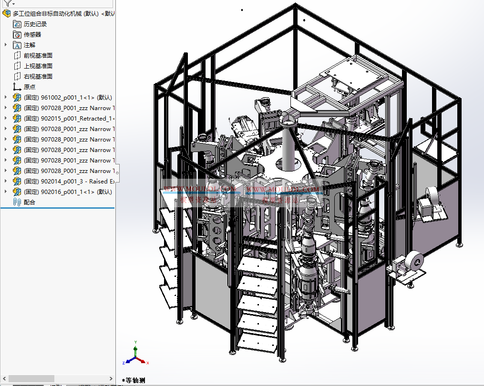
Task: Expand the 961002_p001_1 component node
Action: [5, 97]
